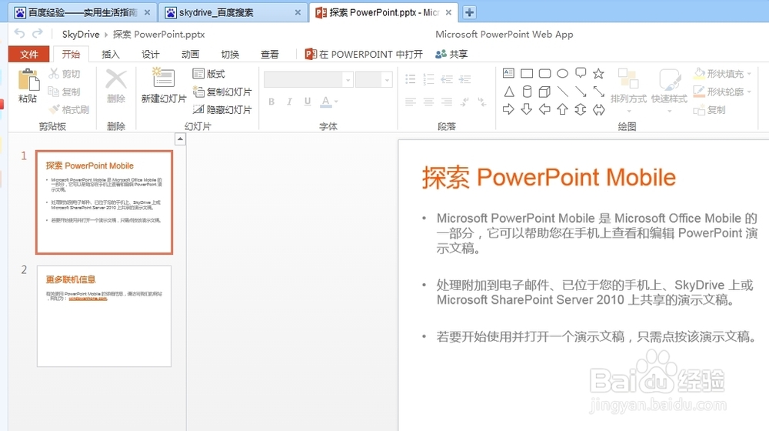This screenshot has width=769, height=431.
Task: Select the oval shape
Action: 563,74
